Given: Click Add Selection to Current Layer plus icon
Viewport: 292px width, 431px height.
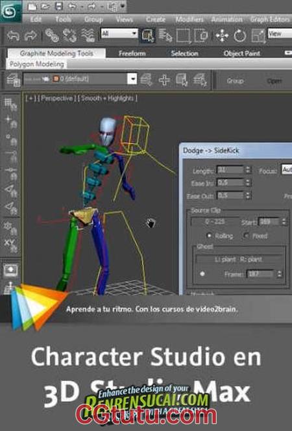Looking at the screenshot, I should click(x=164, y=80).
